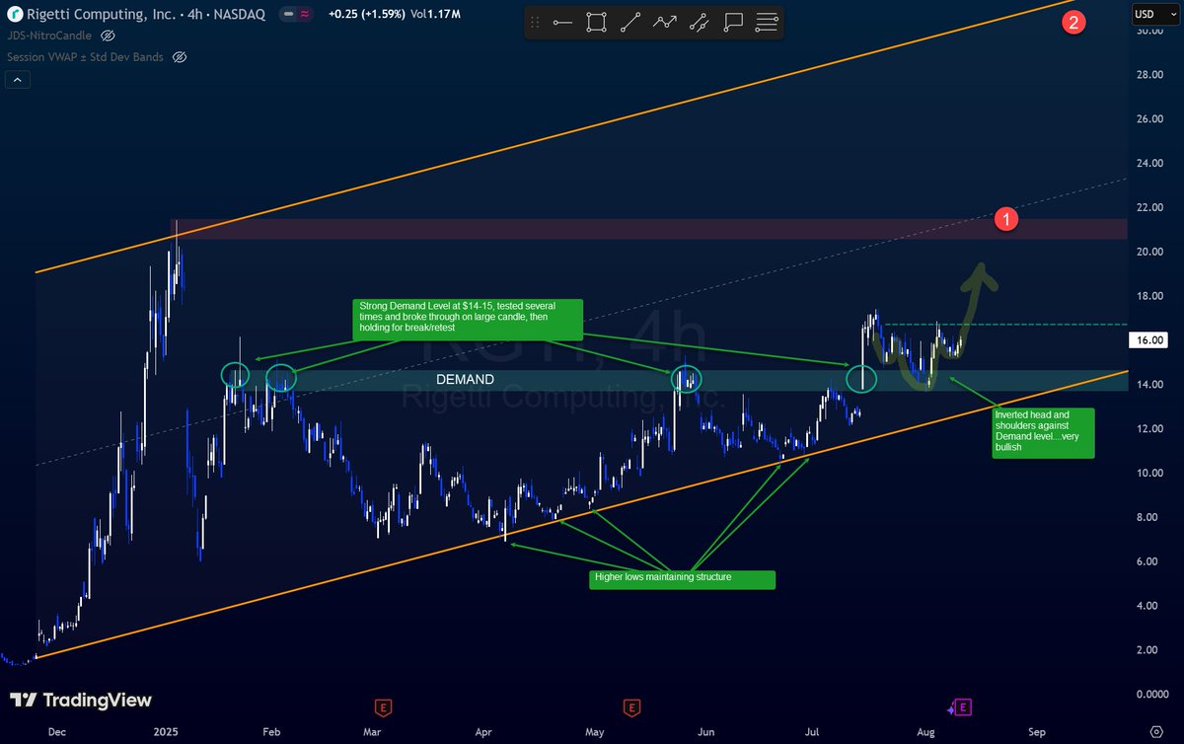Click the 2025 label on time axis
Viewport: 1184px width, 744px height.
click(167, 732)
